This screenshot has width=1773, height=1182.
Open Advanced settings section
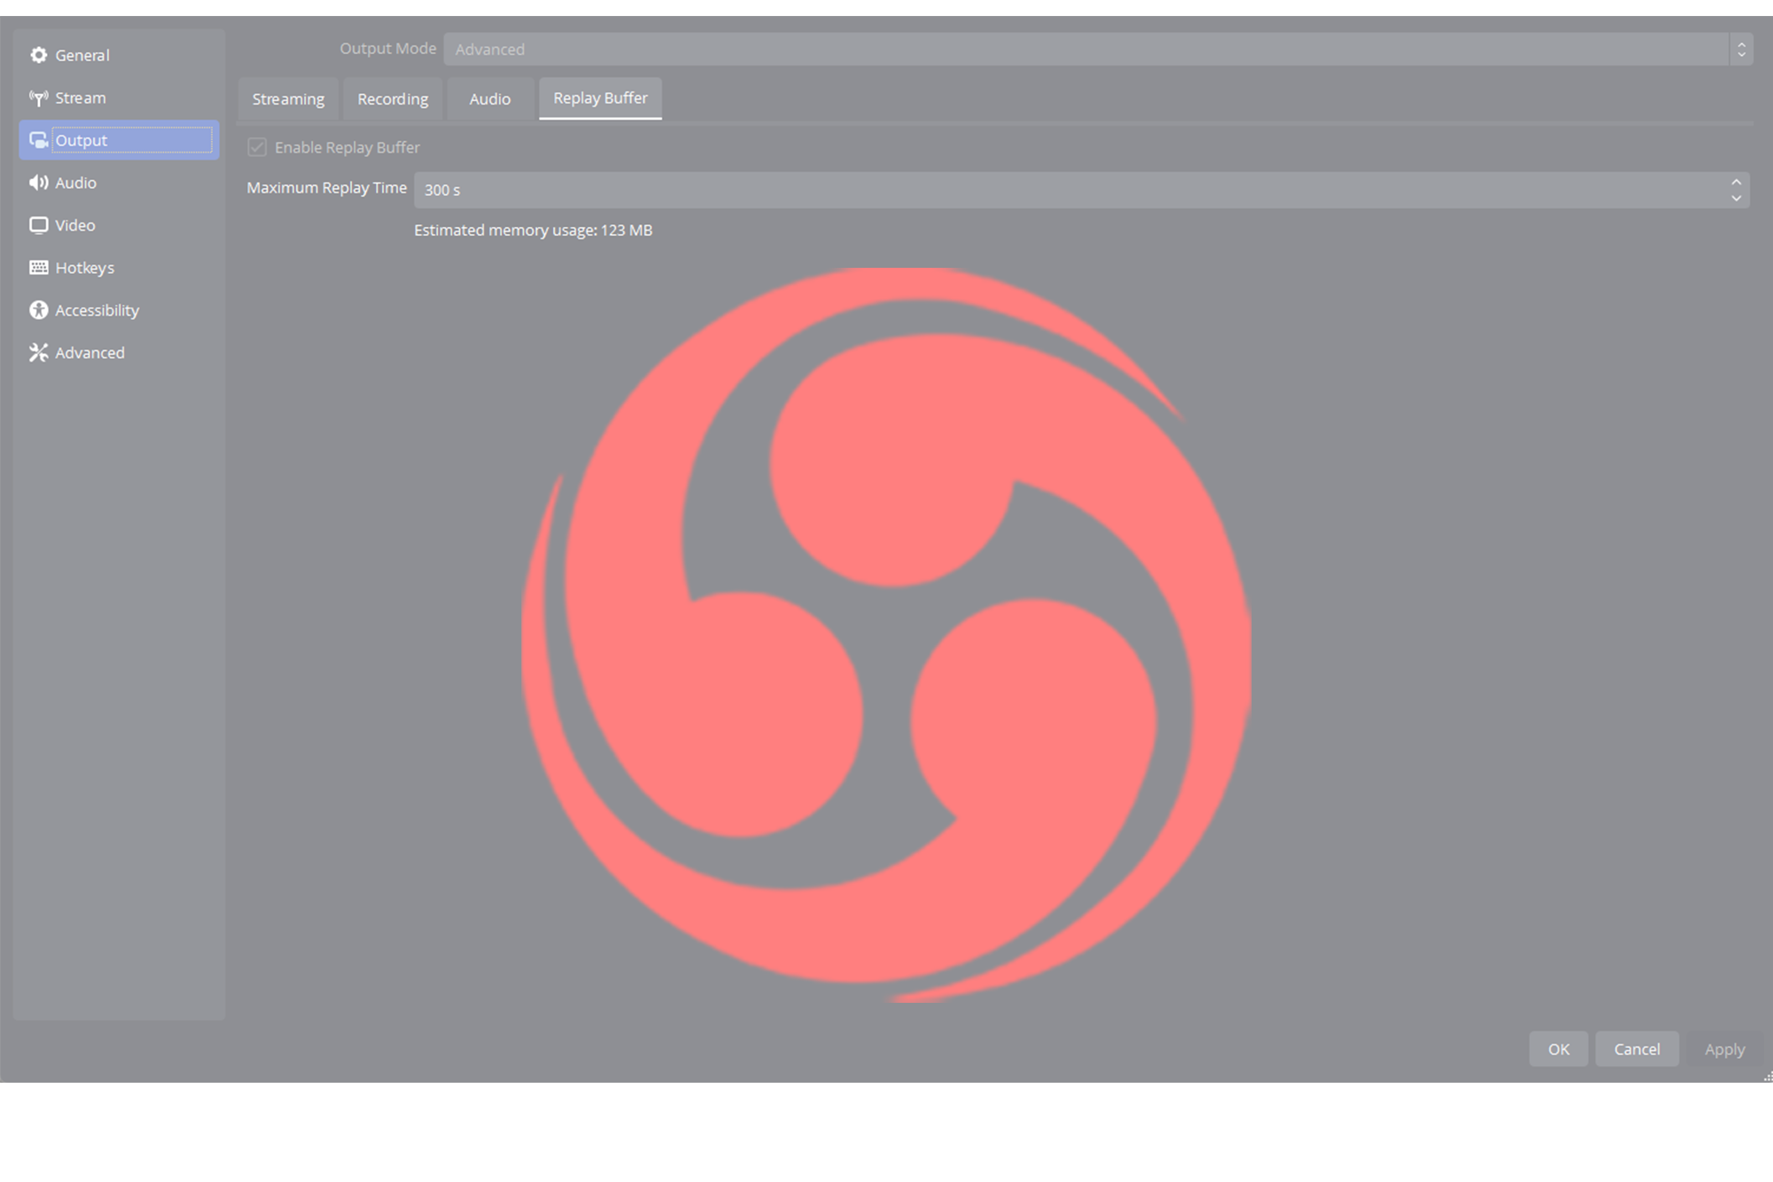coord(119,353)
